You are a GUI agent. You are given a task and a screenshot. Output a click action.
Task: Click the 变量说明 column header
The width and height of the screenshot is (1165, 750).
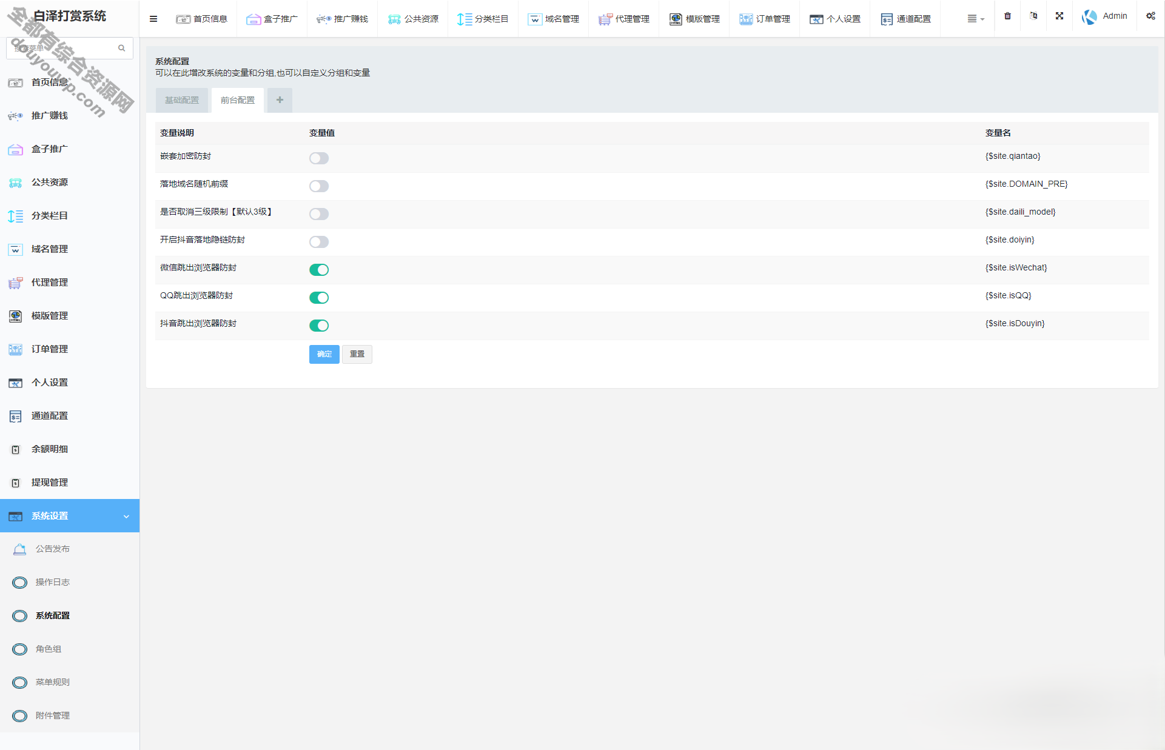coord(177,133)
